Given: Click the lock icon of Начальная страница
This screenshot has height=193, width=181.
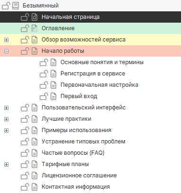Looking at the screenshot, I should click(x=25, y=17).
